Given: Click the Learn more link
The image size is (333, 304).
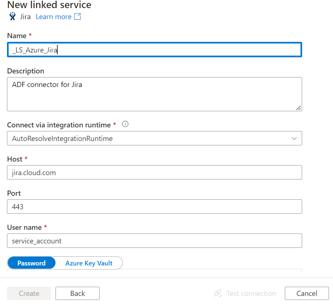Looking at the screenshot, I should [54, 17].
